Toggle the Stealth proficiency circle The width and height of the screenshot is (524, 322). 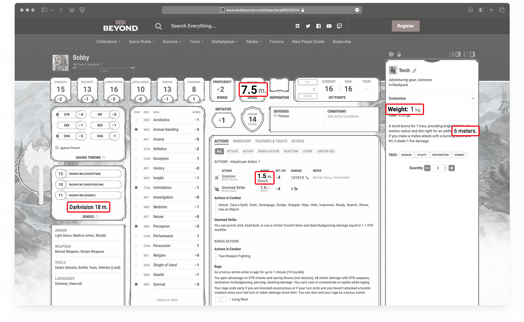tap(136, 275)
